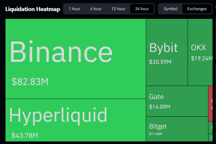This screenshot has width=216, height=144.
Task: Click the $14.00M Gate value
Action: click(x=160, y=107)
